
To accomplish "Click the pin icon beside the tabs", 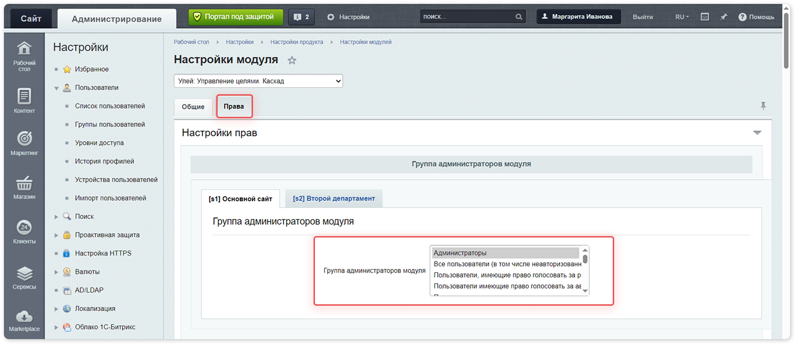I will [x=763, y=106].
